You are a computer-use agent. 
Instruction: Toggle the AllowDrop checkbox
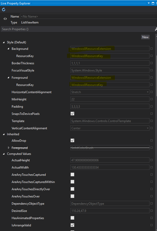(x=72, y=140)
